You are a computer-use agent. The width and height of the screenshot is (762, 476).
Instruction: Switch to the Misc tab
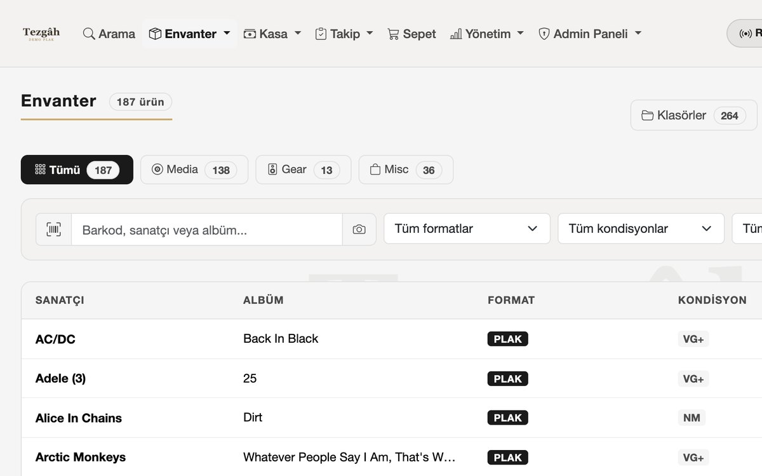pos(406,169)
